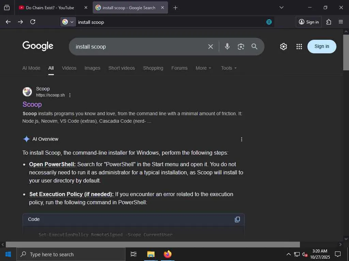Reload the current page
The height and width of the screenshot is (261, 349).
33,22
